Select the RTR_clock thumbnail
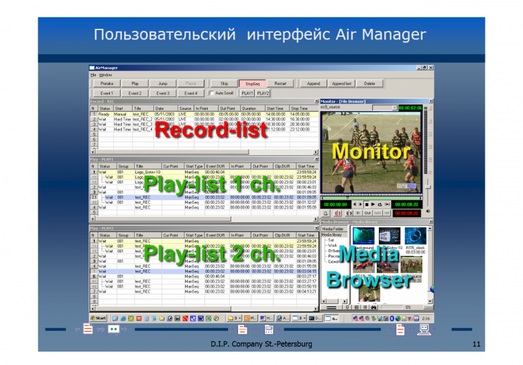Image resolution: width=523 pixels, height=365 pixels. coord(415,236)
